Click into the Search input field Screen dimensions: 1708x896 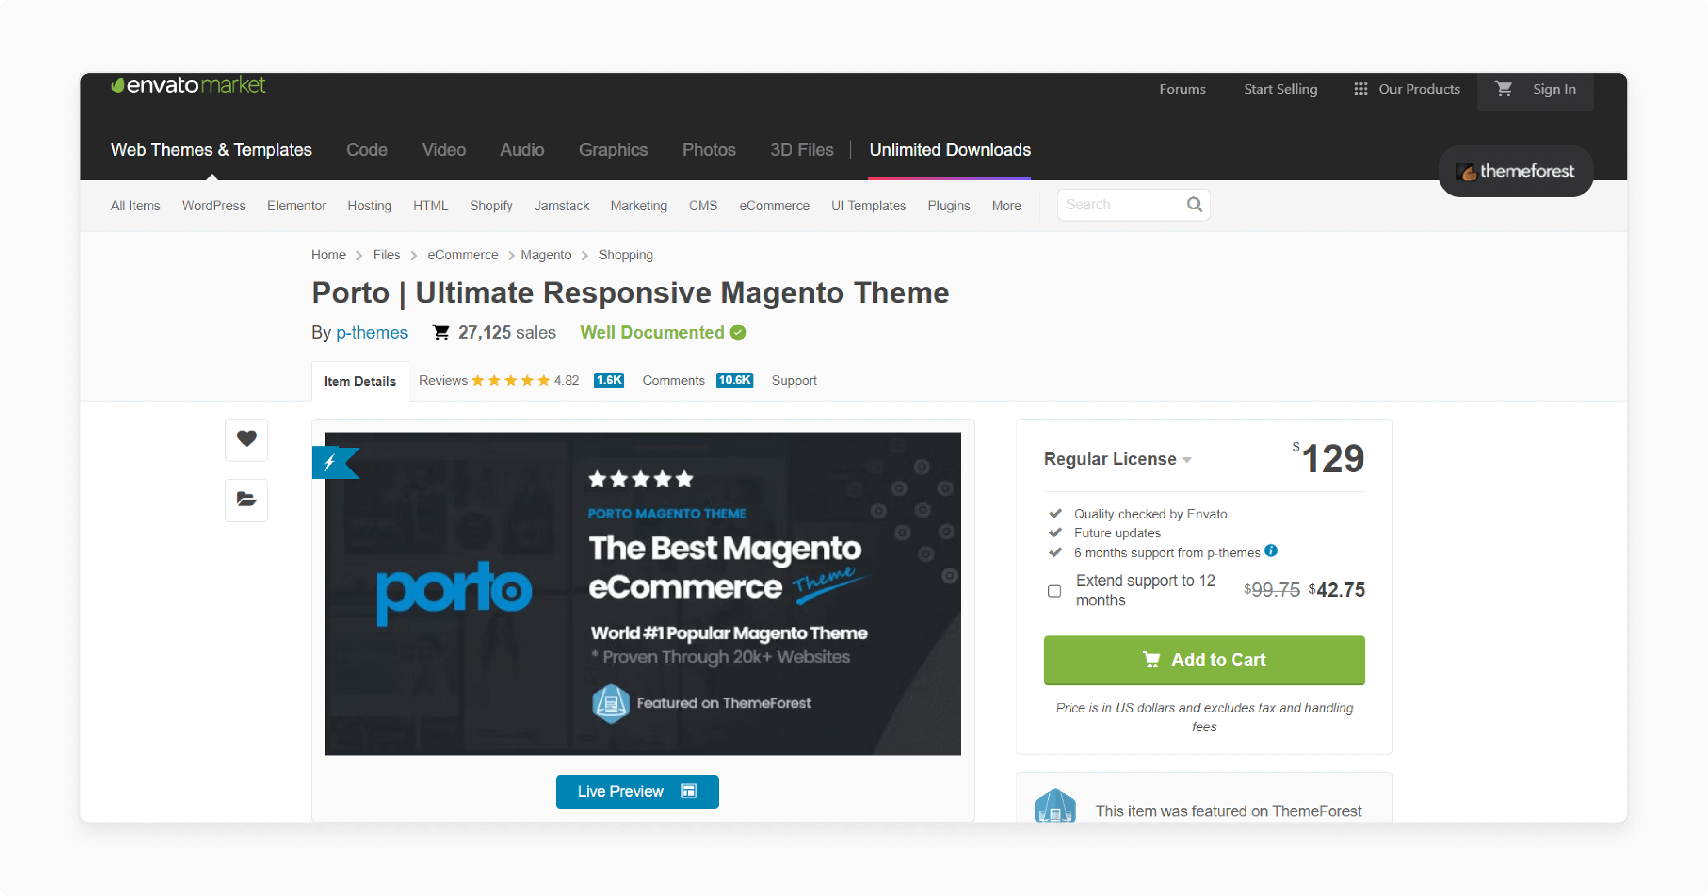[x=1133, y=204]
